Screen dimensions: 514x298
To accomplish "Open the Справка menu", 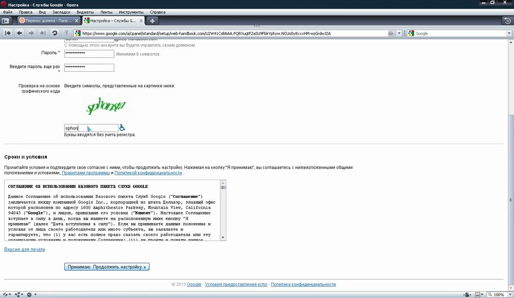I will 158,12.
